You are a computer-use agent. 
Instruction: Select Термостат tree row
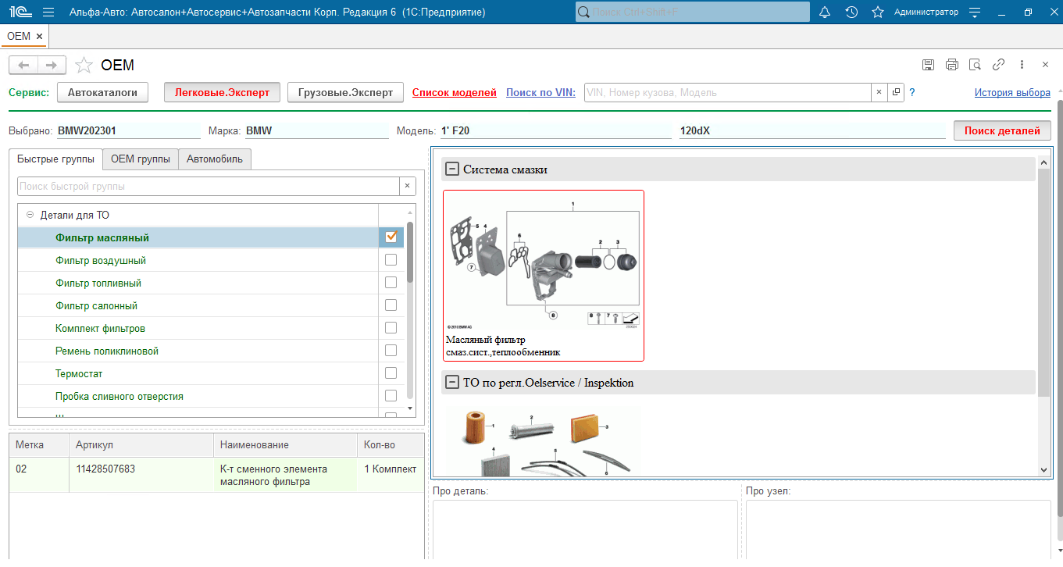[198, 373]
